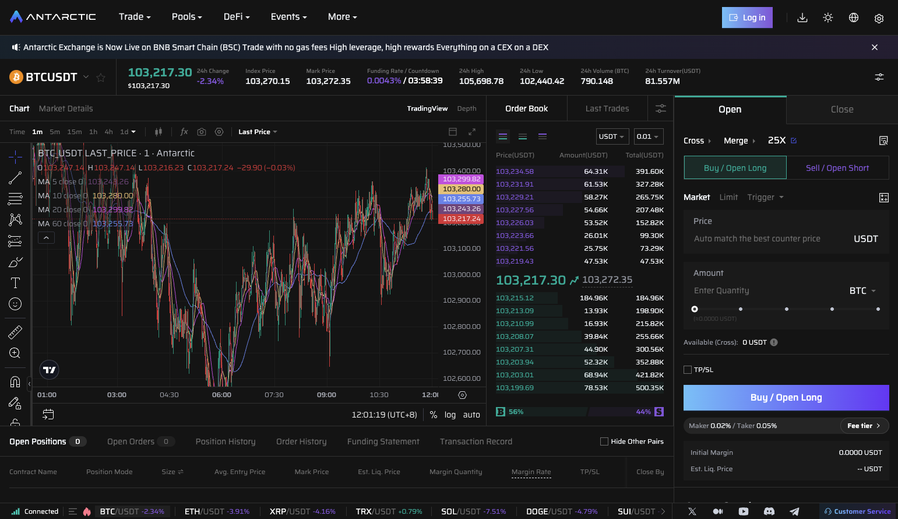The width and height of the screenshot is (898, 519).
Task: Open the Fee tier link
Action: [x=864, y=426]
